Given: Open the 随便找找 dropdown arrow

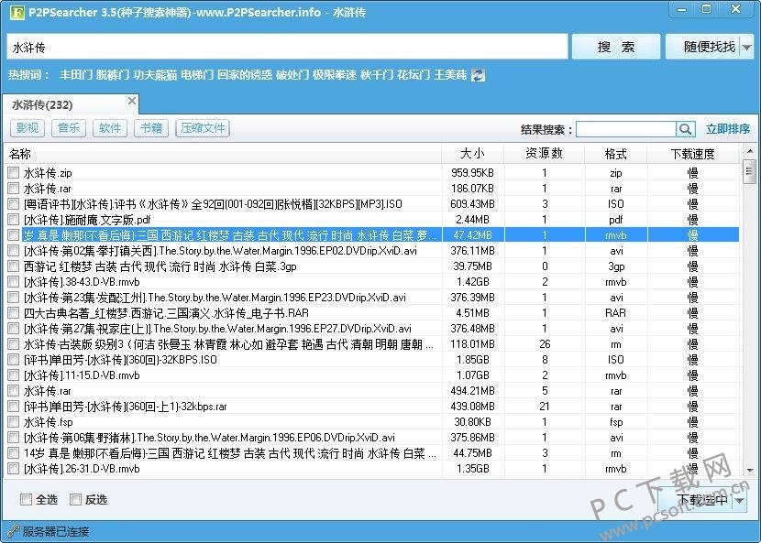Looking at the screenshot, I should [747, 47].
